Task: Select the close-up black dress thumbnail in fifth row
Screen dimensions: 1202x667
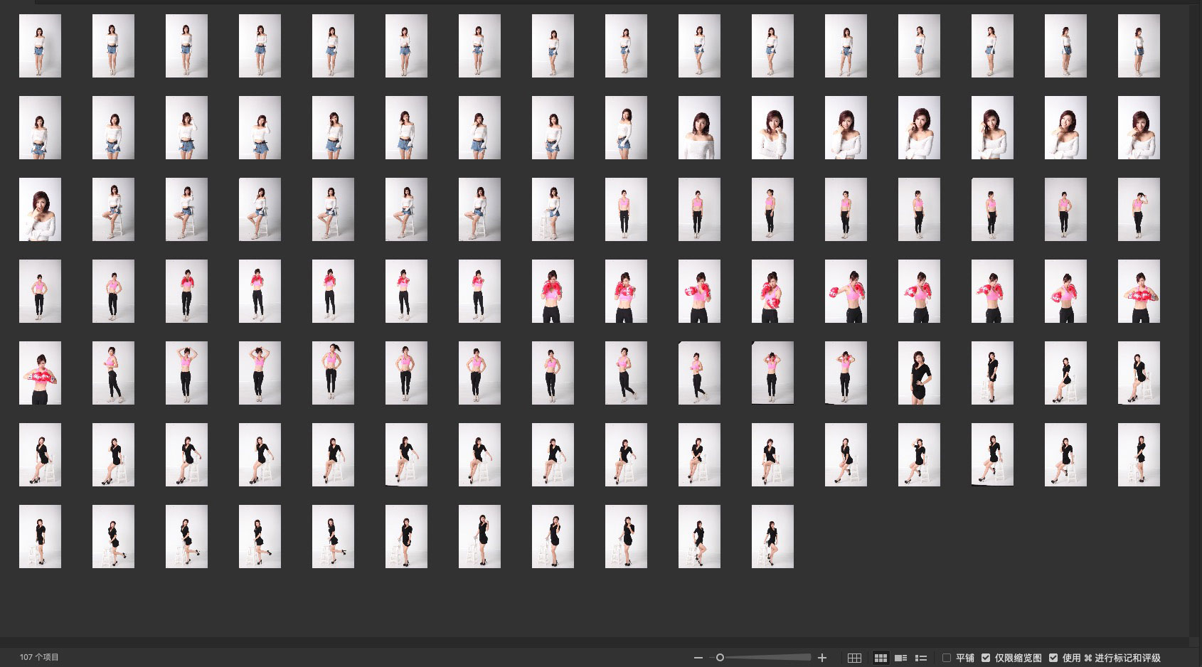Action: pyautogui.click(x=919, y=373)
